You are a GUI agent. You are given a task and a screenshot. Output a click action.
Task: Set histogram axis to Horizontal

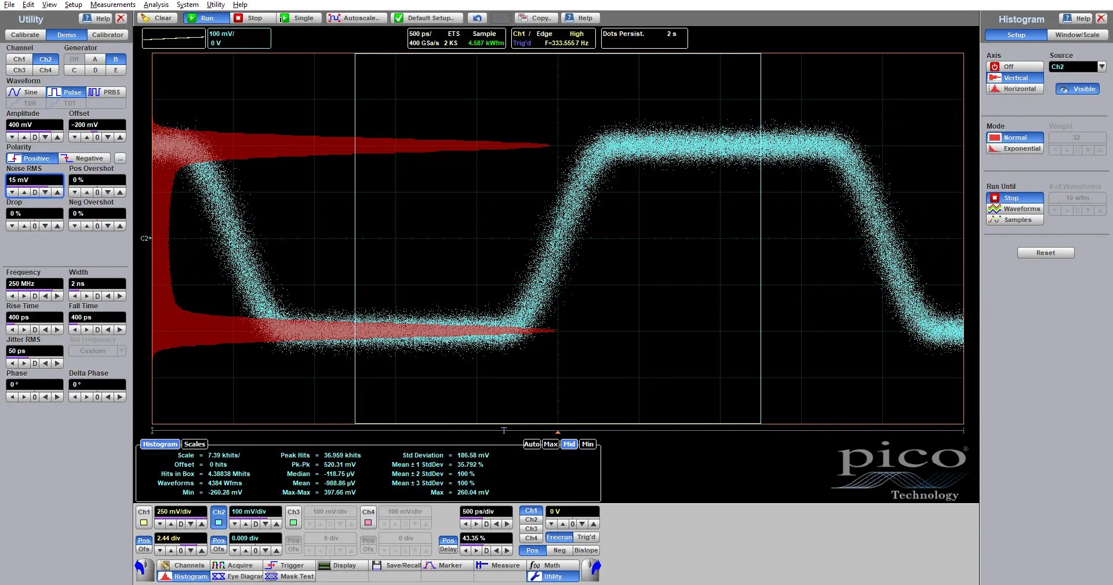pos(1014,89)
